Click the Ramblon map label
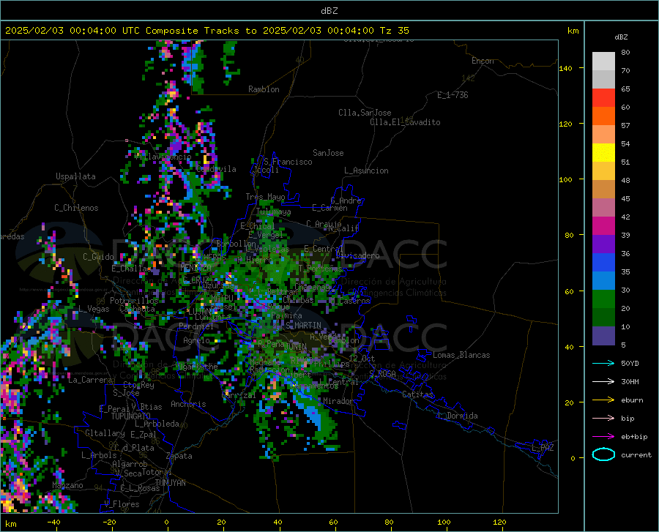This screenshot has height=532, width=659. [x=264, y=89]
